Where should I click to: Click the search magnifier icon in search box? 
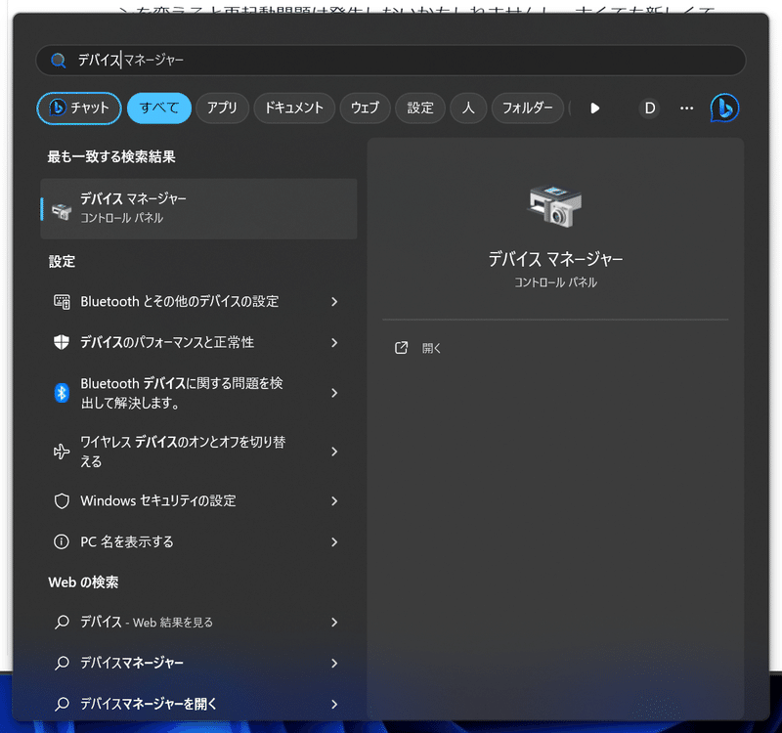[x=59, y=61]
